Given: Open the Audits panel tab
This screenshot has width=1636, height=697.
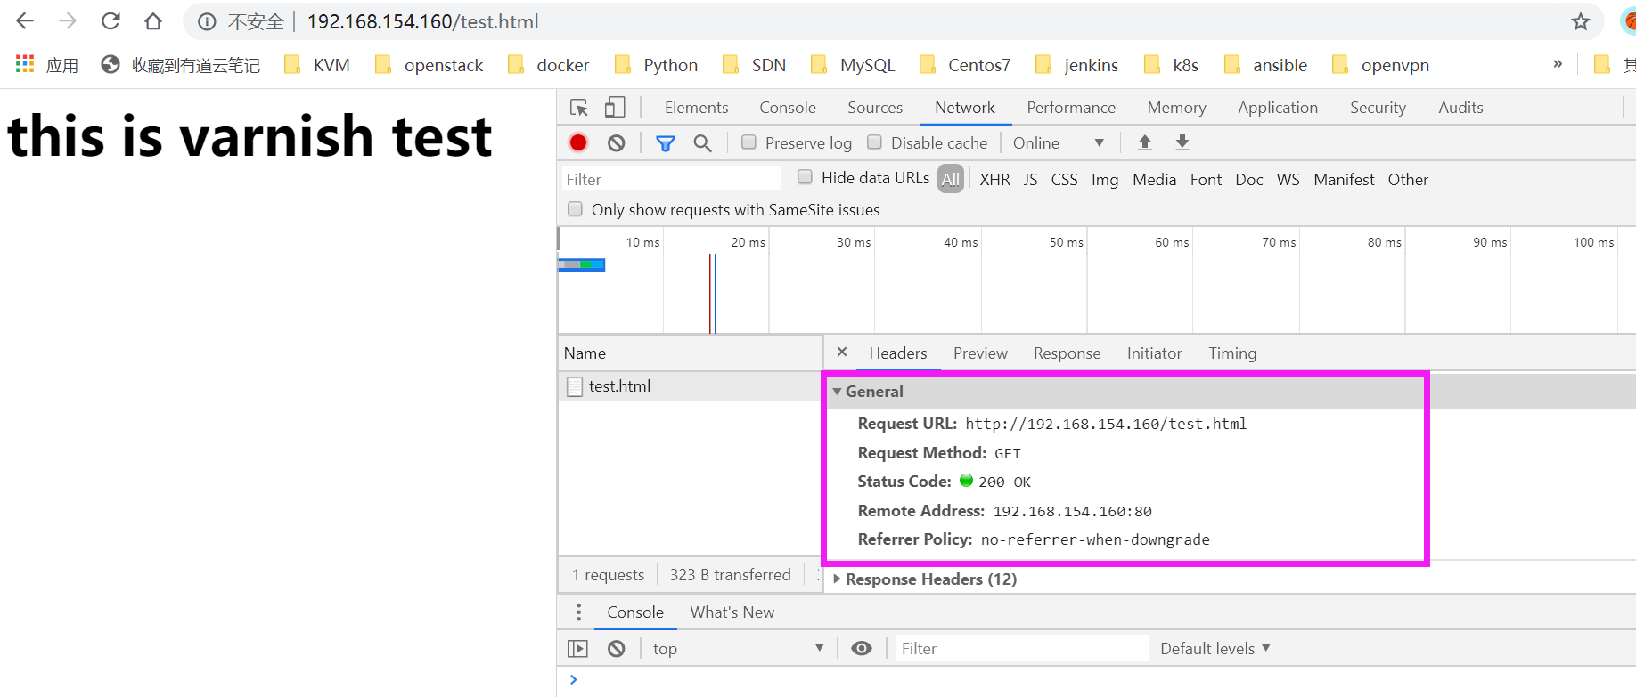Looking at the screenshot, I should point(1460,108).
